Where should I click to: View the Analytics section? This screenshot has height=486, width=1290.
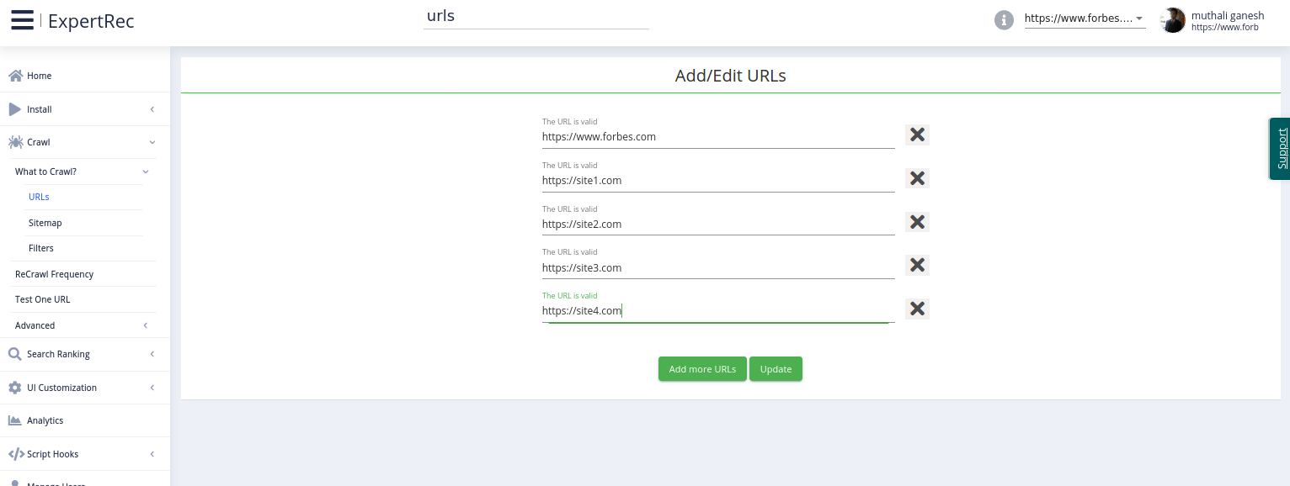(45, 420)
